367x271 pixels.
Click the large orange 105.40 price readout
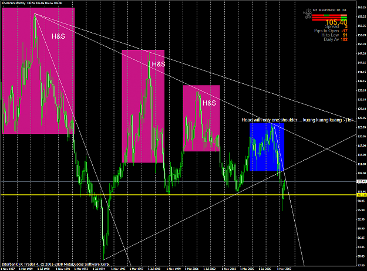[x=336, y=22]
